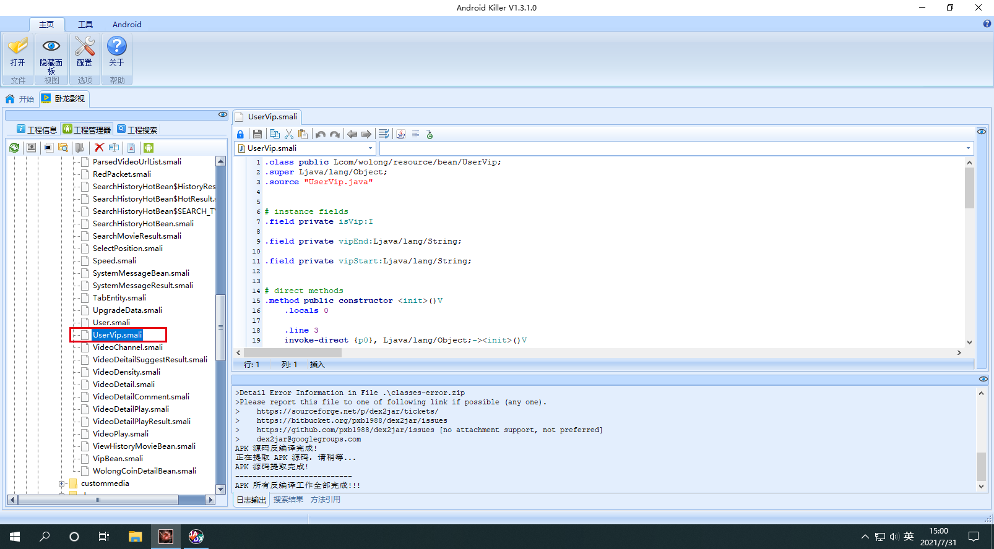Viewport: 994px width, 549px height.
Task: Click the redo arrow icon
Action: tap(335, 134)
